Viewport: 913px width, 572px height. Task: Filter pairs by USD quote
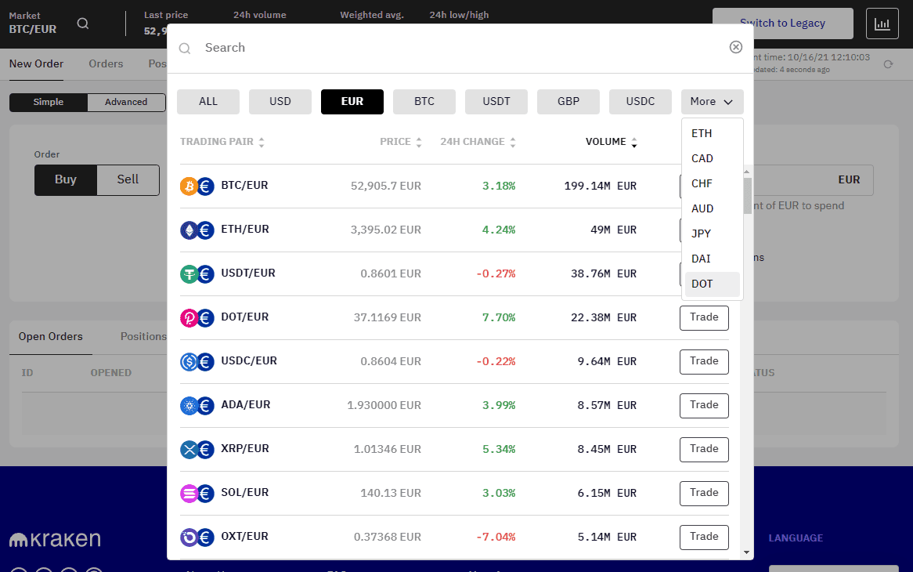click(x=280, y=101)
